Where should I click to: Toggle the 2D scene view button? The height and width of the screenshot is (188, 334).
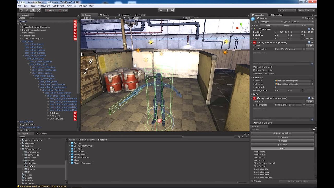pos(120,18)
